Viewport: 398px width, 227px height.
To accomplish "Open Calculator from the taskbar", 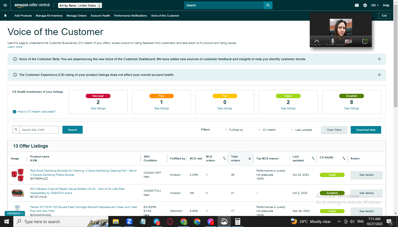I will pos(237,221).
